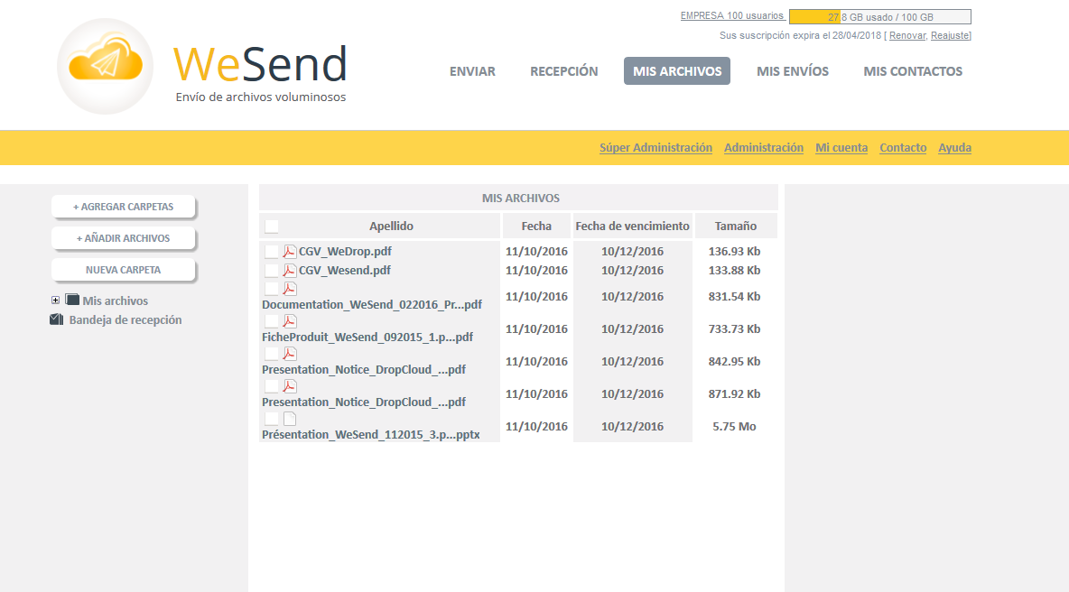Check the box for CGV_WeDrop.pdf
Screen dimensions: 1069x592
[272, 252]
